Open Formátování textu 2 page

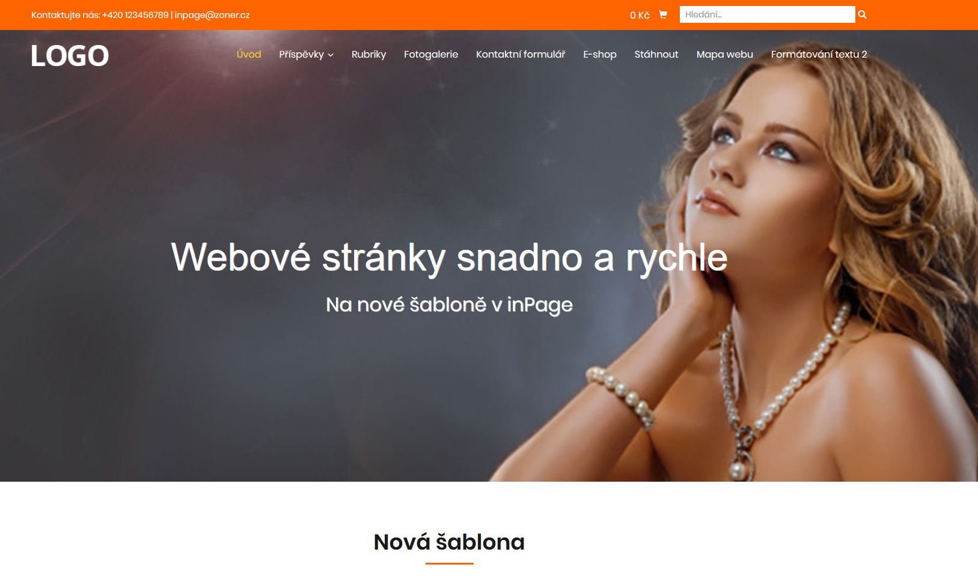click(819, 54)
